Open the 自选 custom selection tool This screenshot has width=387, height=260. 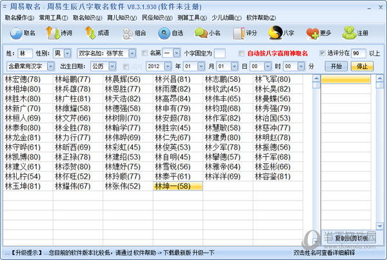pyautogui.click(x=170, y=32)
